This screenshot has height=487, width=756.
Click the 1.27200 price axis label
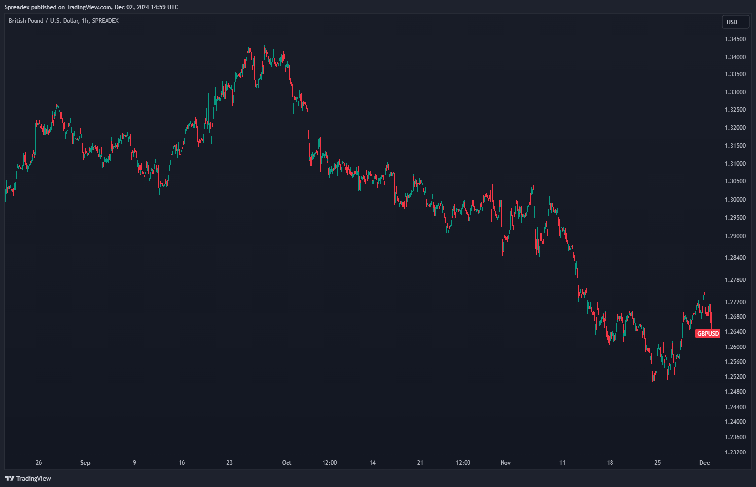(x=735, y=302)
